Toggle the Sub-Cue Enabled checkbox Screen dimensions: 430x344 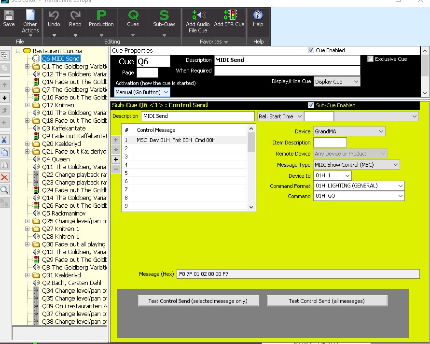click(311, 105)
